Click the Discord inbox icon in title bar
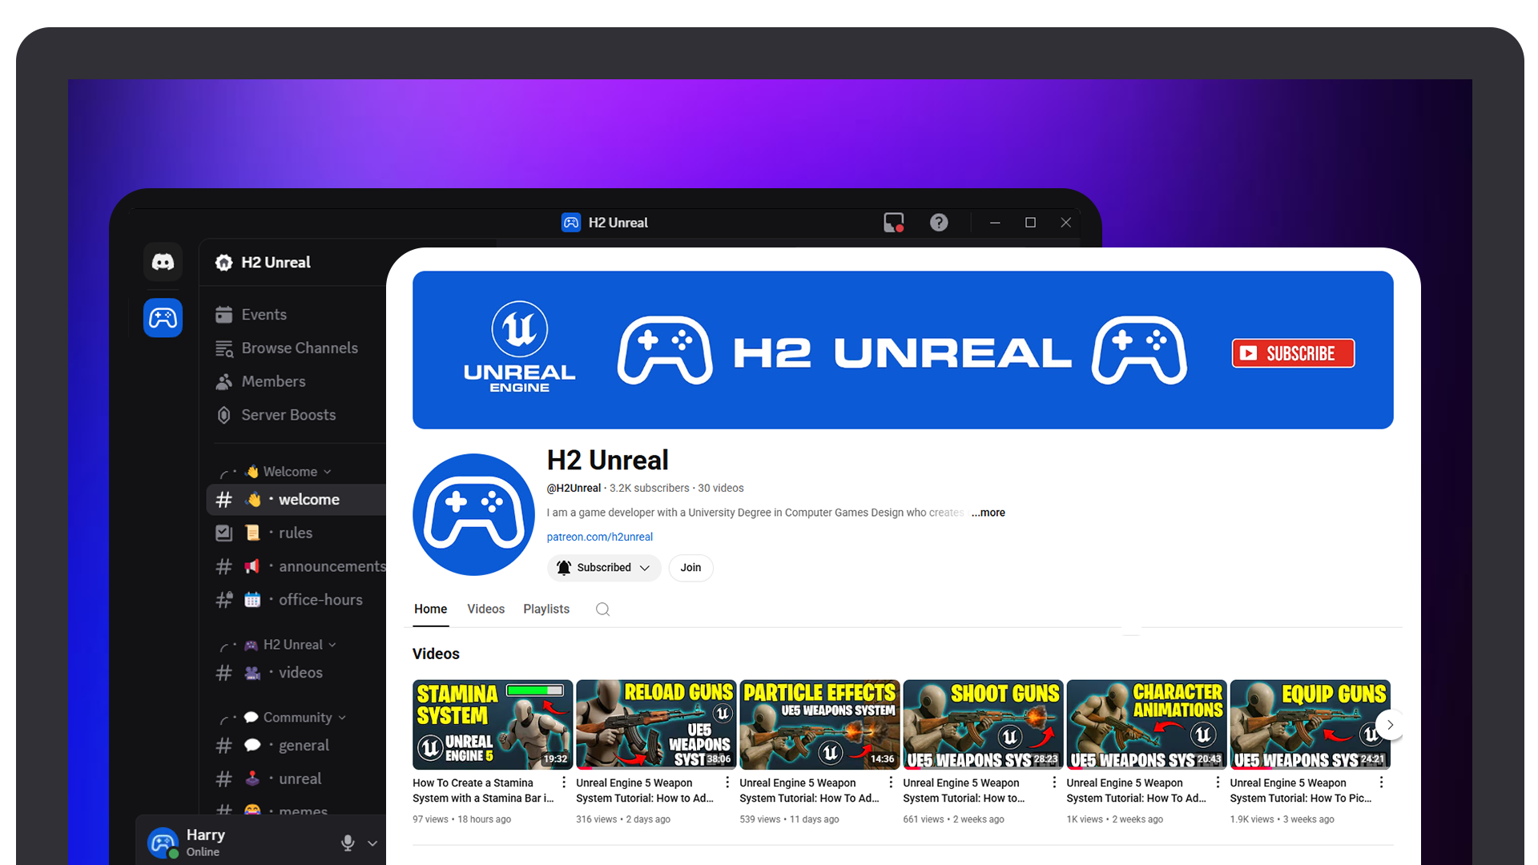Image resolution: width=1538 pixels, height=865 pixels. [x=893, y=223]
